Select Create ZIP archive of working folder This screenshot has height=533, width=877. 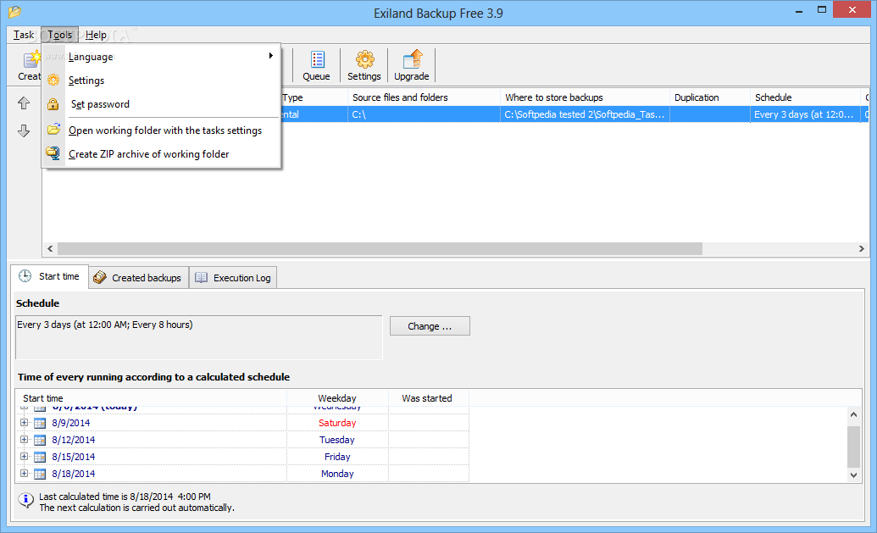click(x=161, y=154)
